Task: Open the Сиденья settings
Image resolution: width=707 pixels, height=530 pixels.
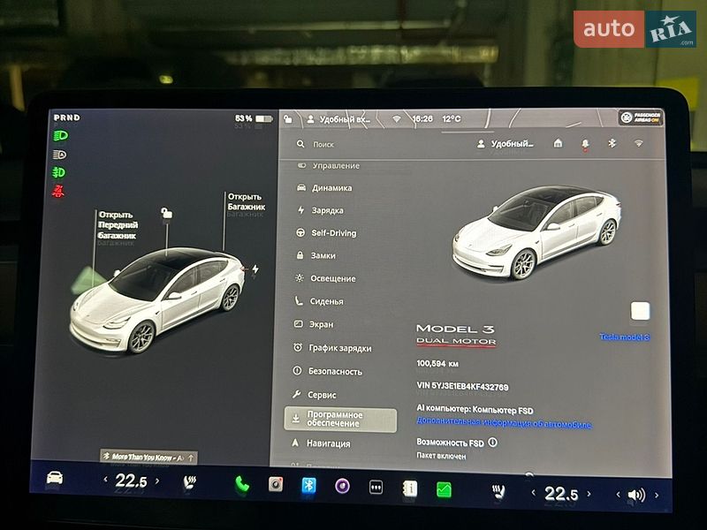Action: pos(319,301)
